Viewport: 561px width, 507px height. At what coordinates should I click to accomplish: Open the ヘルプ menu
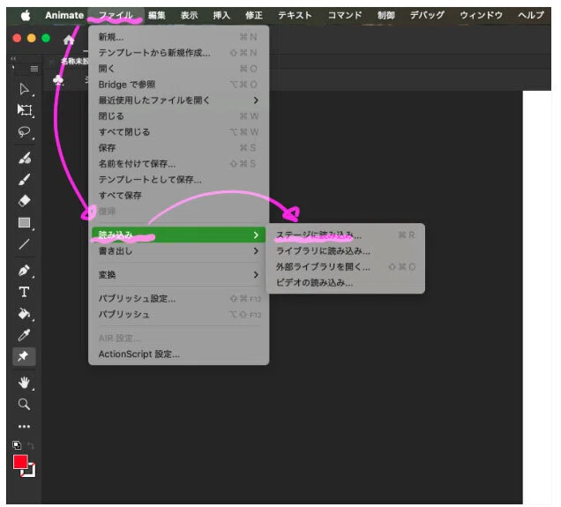click(x=531, y=15)
